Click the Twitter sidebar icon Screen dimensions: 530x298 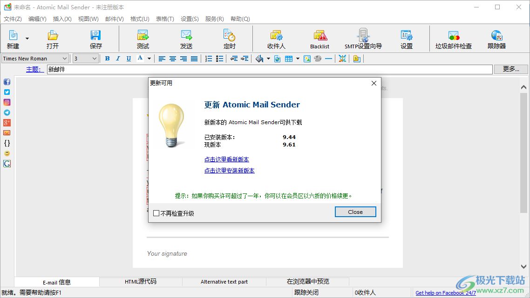click(x=7, y=92)
